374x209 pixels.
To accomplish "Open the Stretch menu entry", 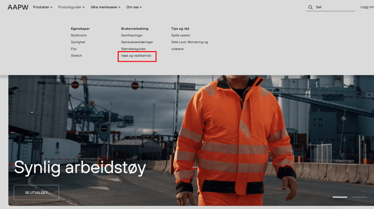I will pos(76,56).
